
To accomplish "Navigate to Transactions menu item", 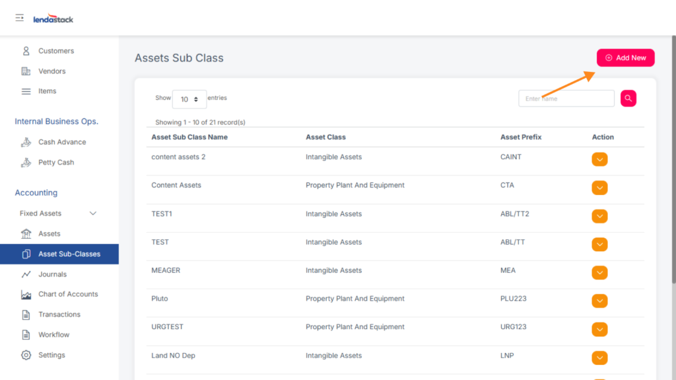I will click(59, 315).
